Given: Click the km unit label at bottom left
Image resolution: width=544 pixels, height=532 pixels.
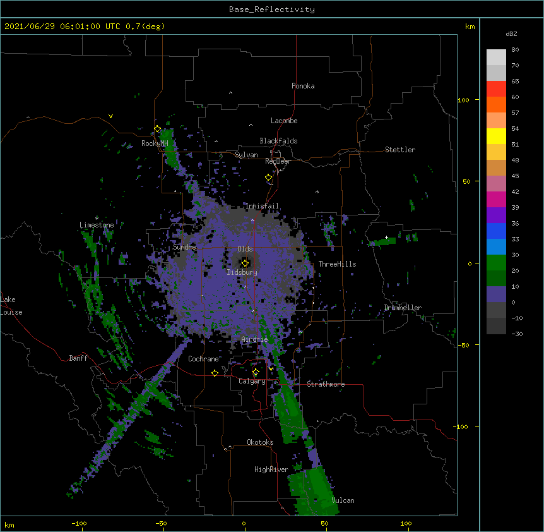Looking at the screenshot, I should click(9, 524).
